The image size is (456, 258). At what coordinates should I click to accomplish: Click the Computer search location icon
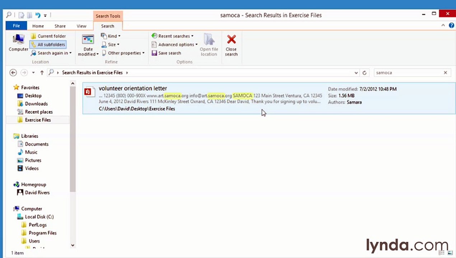pos(18,43)
